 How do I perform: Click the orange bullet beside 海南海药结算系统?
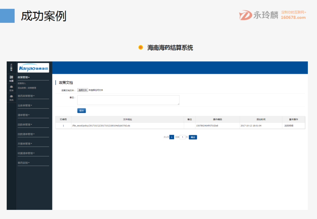click(x=141, y=48)
